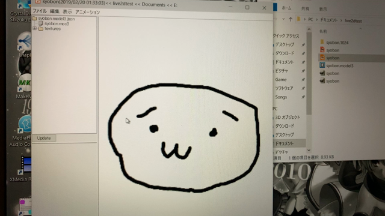This screenshot has width=385, height=216.
Task: Switch to the 共有 tab in Explorer
Action: pyautogui.click(x=305, y=9)
